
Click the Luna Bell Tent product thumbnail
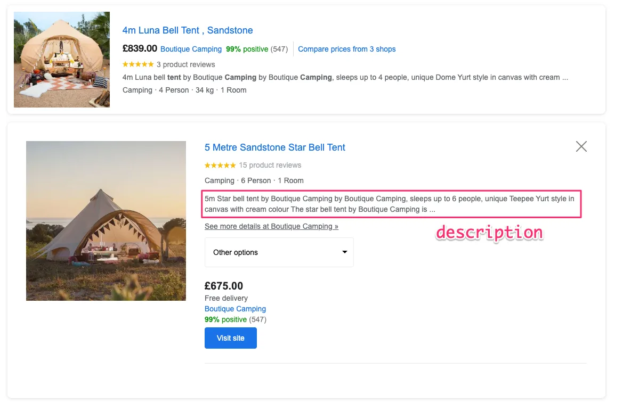pyautogui.click(x=61, y=60)
